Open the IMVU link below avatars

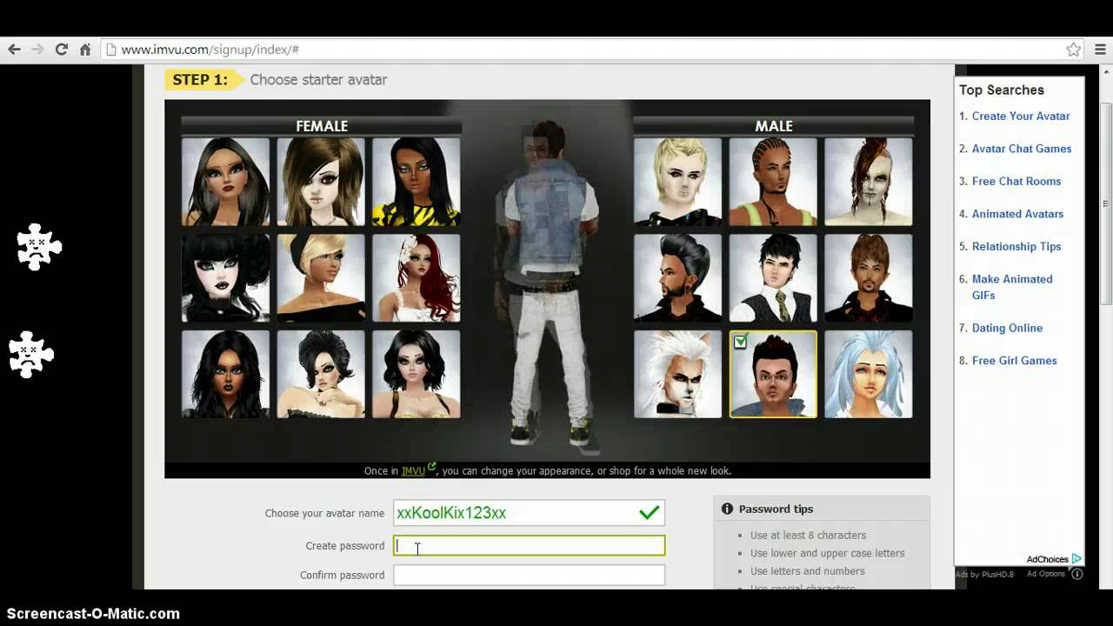click(413, 471)
